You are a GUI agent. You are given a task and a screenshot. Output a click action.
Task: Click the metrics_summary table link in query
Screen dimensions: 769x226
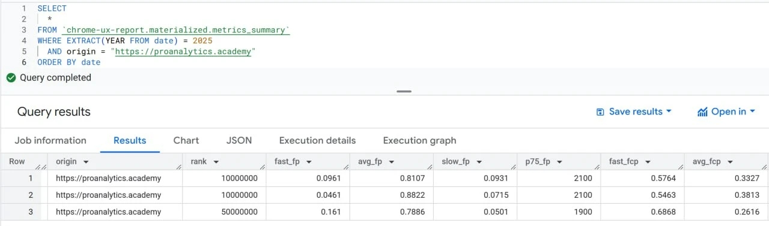[175, 30]
